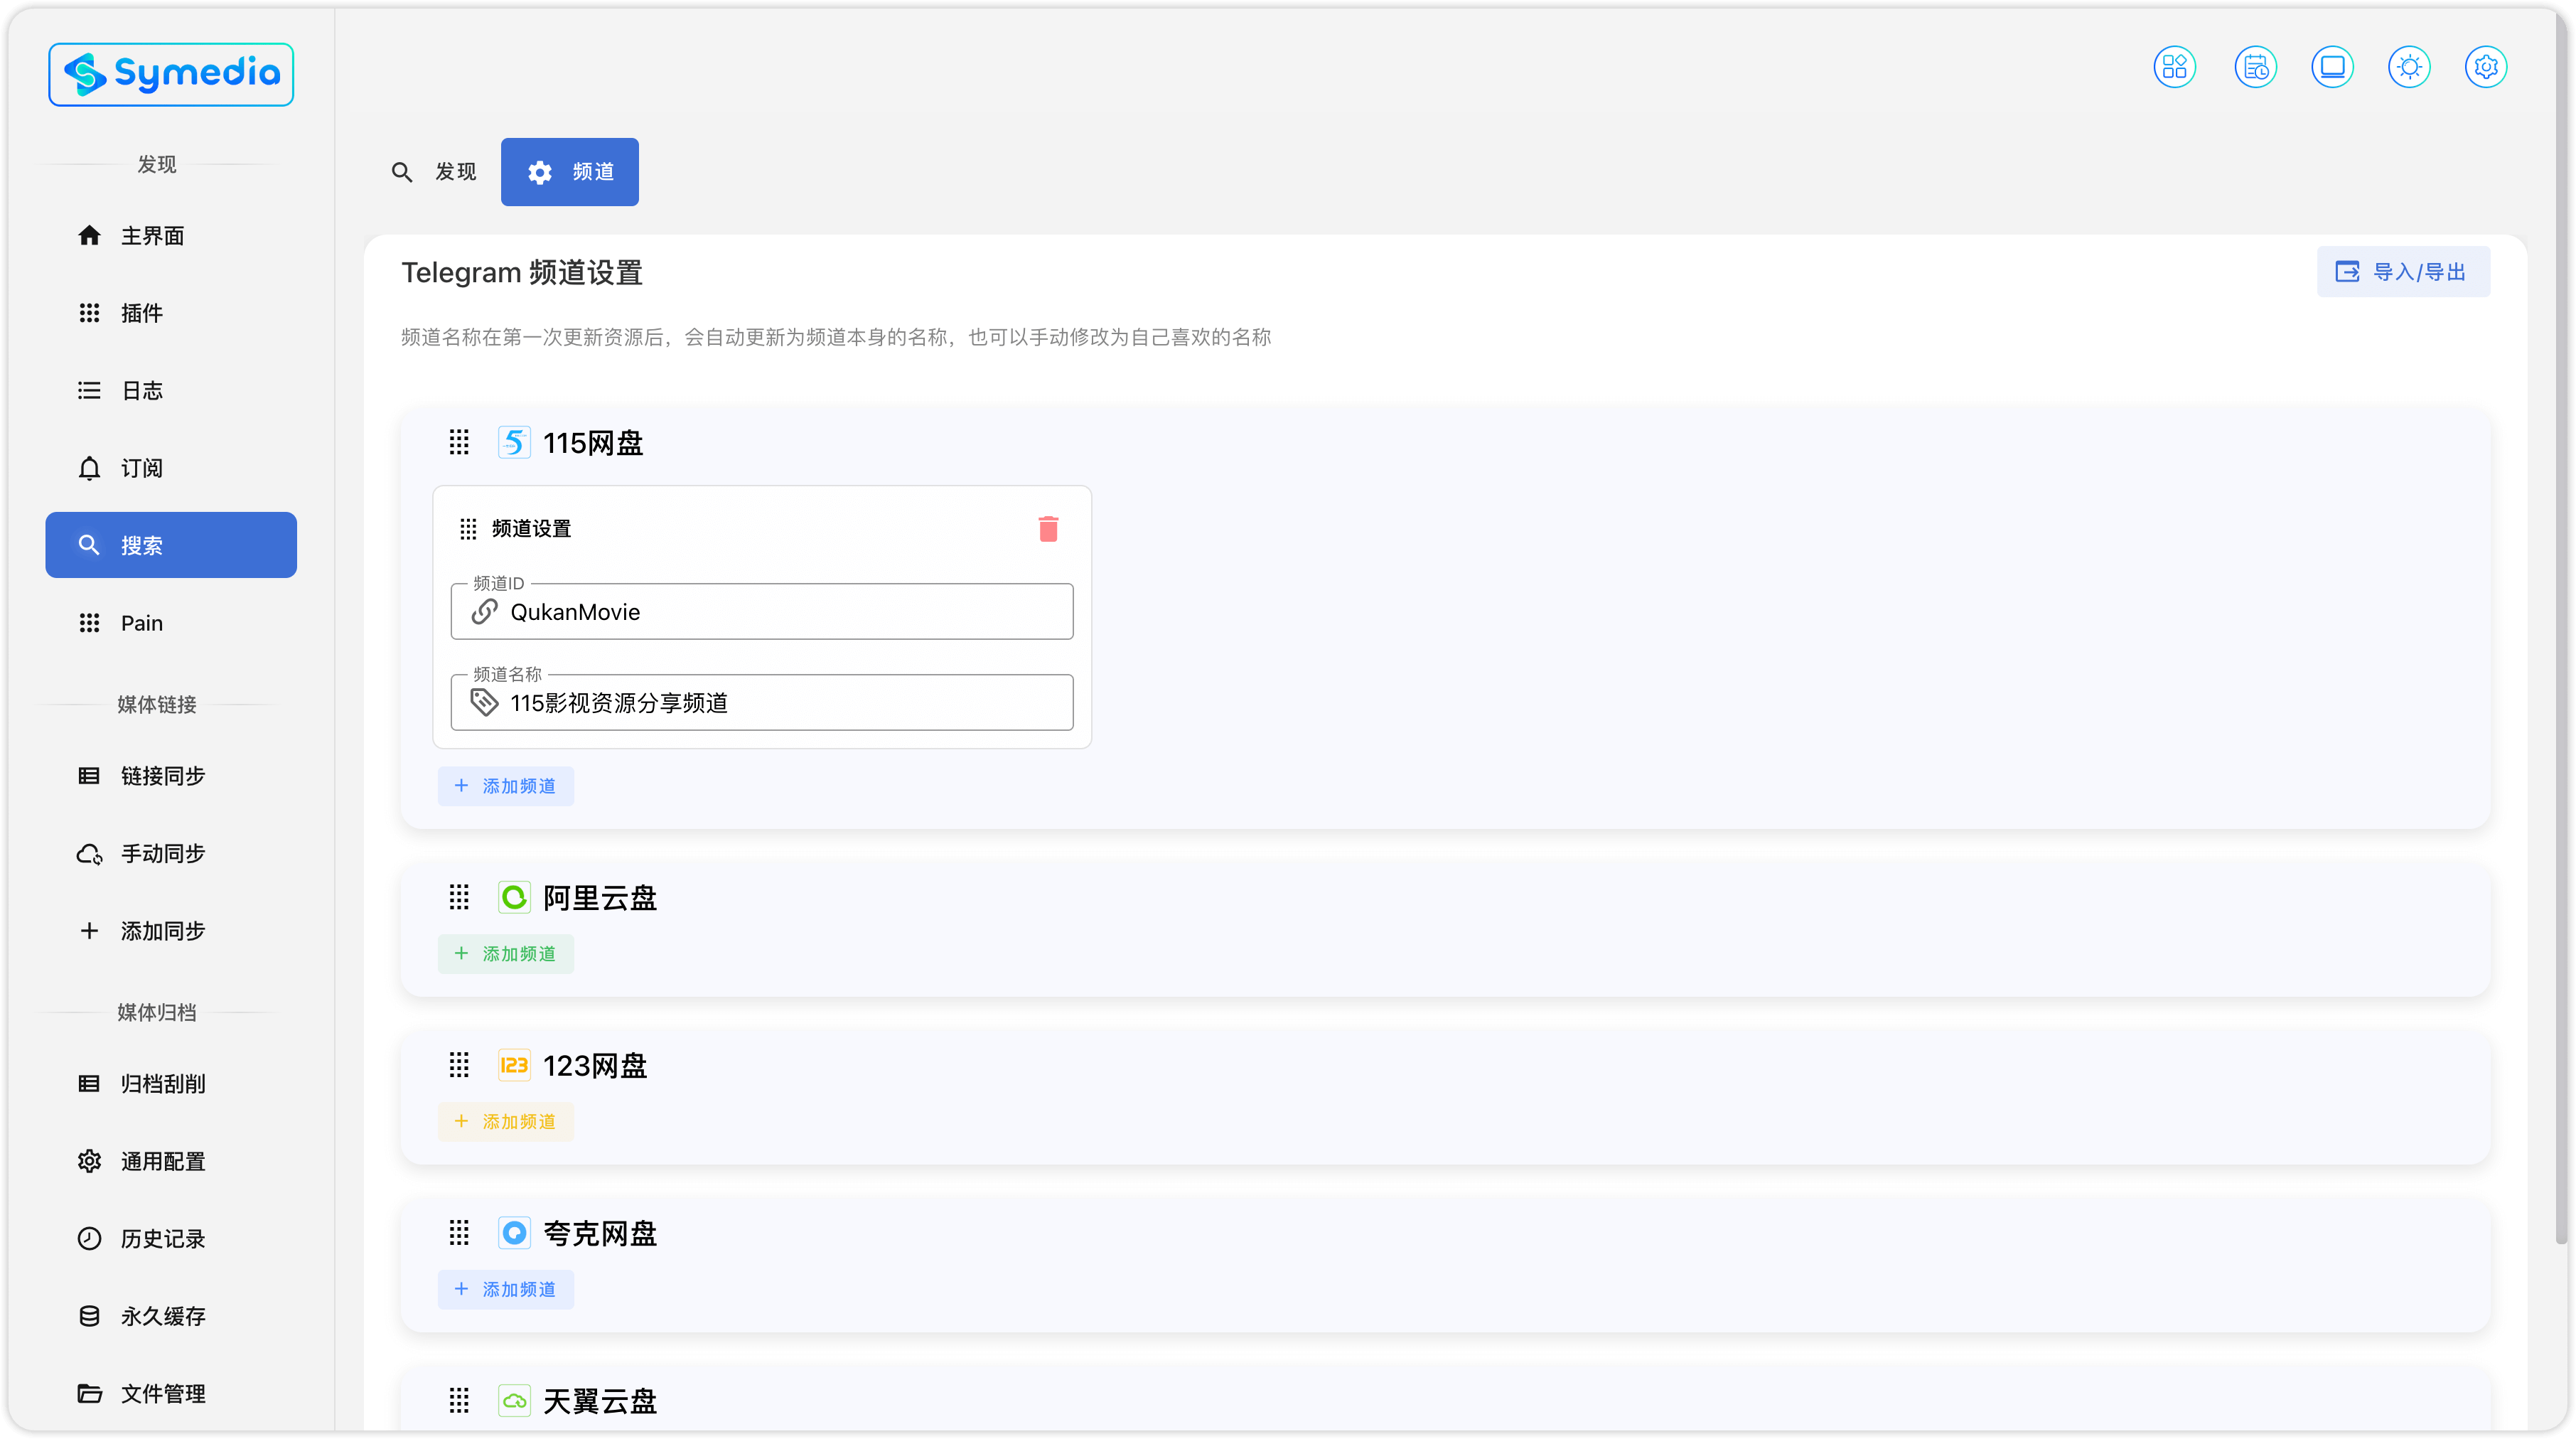Click the 夸克网盘 blue logo icon
Screen dimensions: 2576x1439
coord(514,1233)
